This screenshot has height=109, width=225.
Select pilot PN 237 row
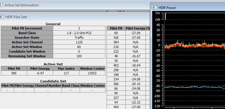[128, 98]
